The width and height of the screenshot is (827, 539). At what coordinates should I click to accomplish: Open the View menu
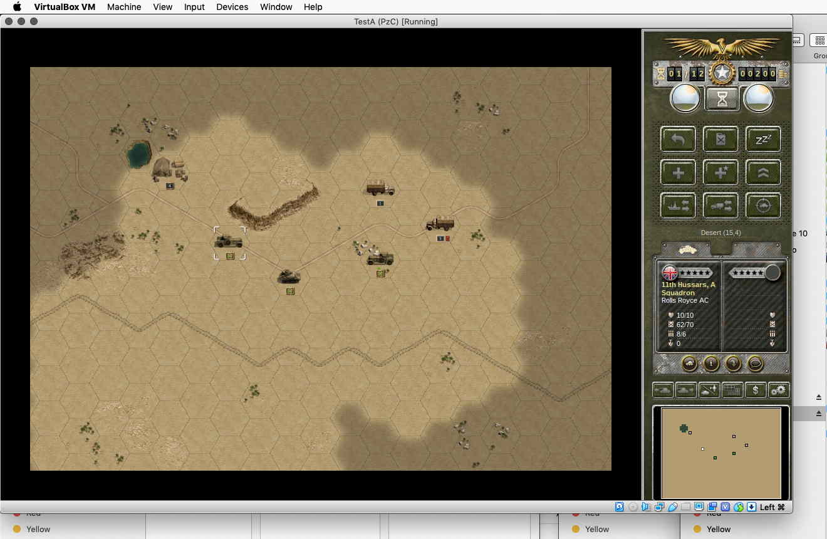coord(163,7)
